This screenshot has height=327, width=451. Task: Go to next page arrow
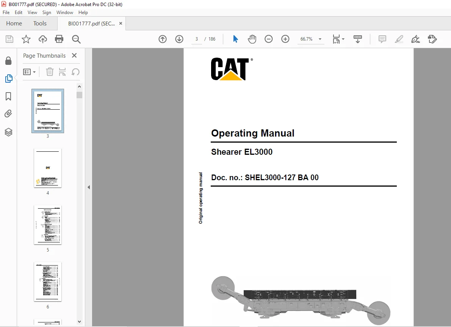(179, 39)
